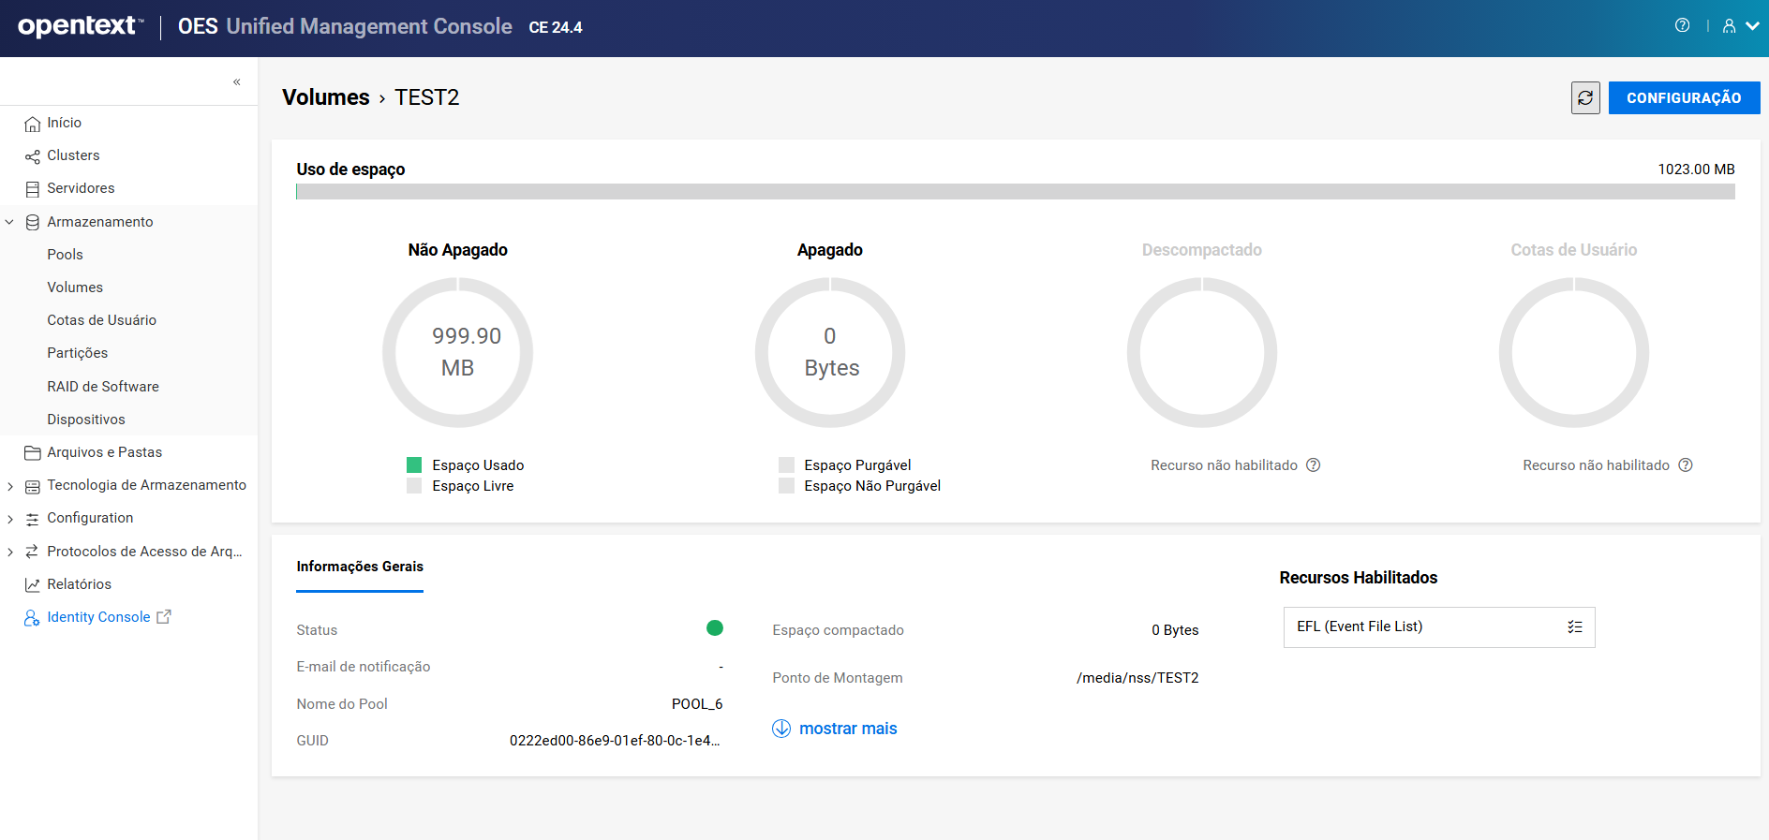
Task: Click help icon under Cotas de Usuário chart
Action: (x=1685, y=465)
